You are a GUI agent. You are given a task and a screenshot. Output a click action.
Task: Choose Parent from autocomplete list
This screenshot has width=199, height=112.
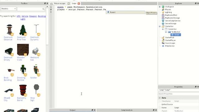click(125, 12)
